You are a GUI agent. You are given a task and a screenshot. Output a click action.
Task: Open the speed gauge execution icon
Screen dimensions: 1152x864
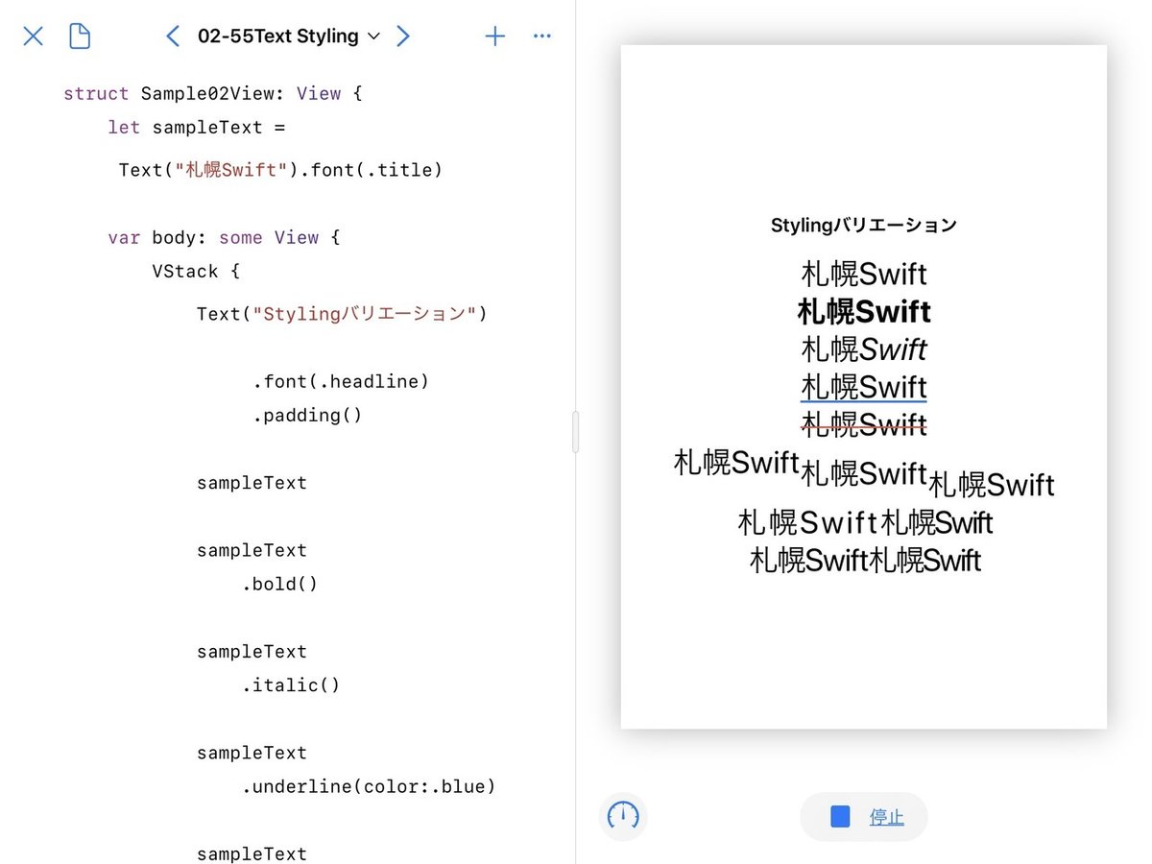click(623, 816)
